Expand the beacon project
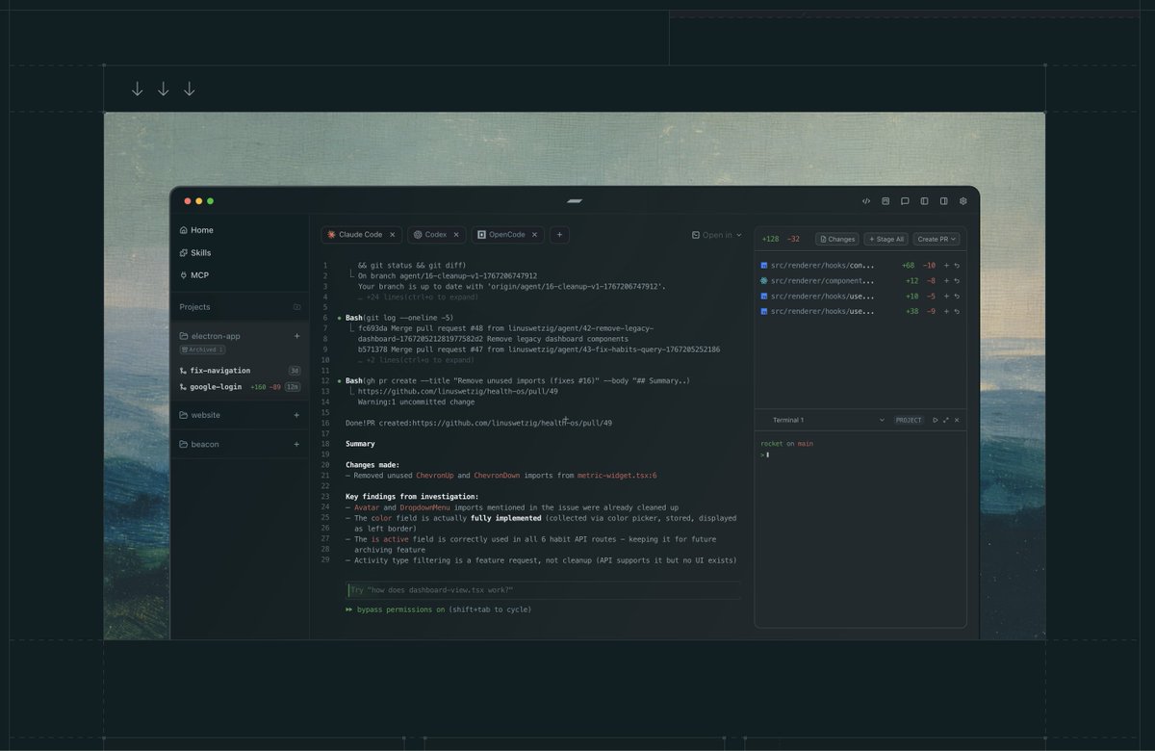1155x751 pixels. [x=198, y=444]
